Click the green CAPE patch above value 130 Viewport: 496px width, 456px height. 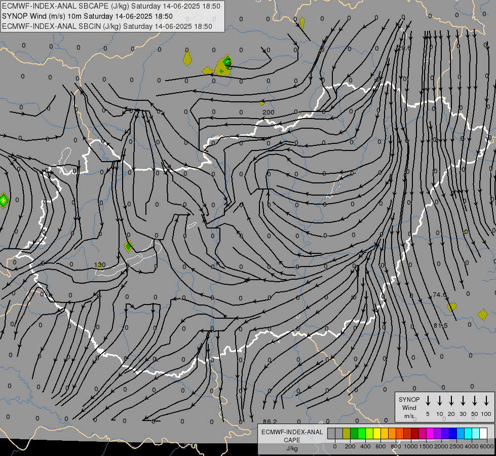click(128, 246)
